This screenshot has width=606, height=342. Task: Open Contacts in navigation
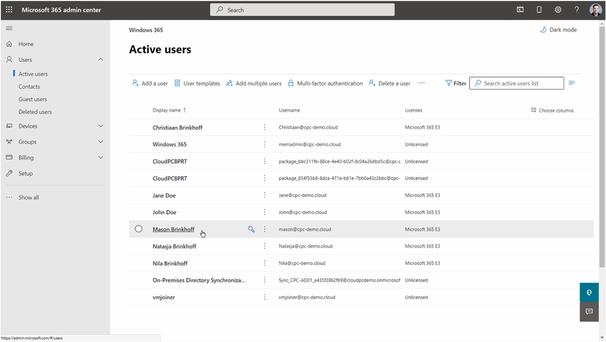(29, 87)
